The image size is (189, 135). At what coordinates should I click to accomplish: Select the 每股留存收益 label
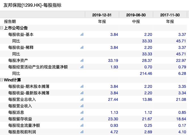coord(20,119)
